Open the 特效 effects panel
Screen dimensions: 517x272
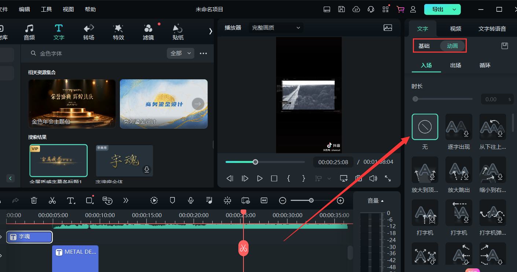[x=118, y=32]
